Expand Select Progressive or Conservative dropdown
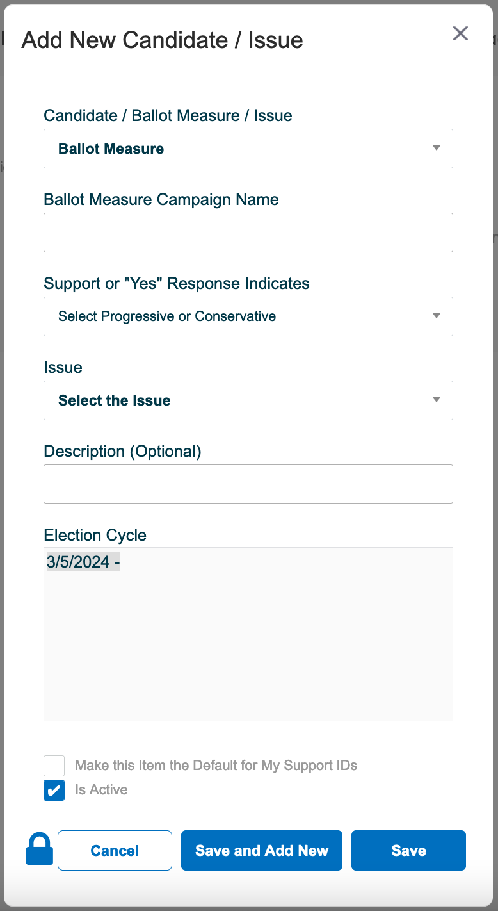This screenshot has width=498, height=911. [x=248, y=316]
